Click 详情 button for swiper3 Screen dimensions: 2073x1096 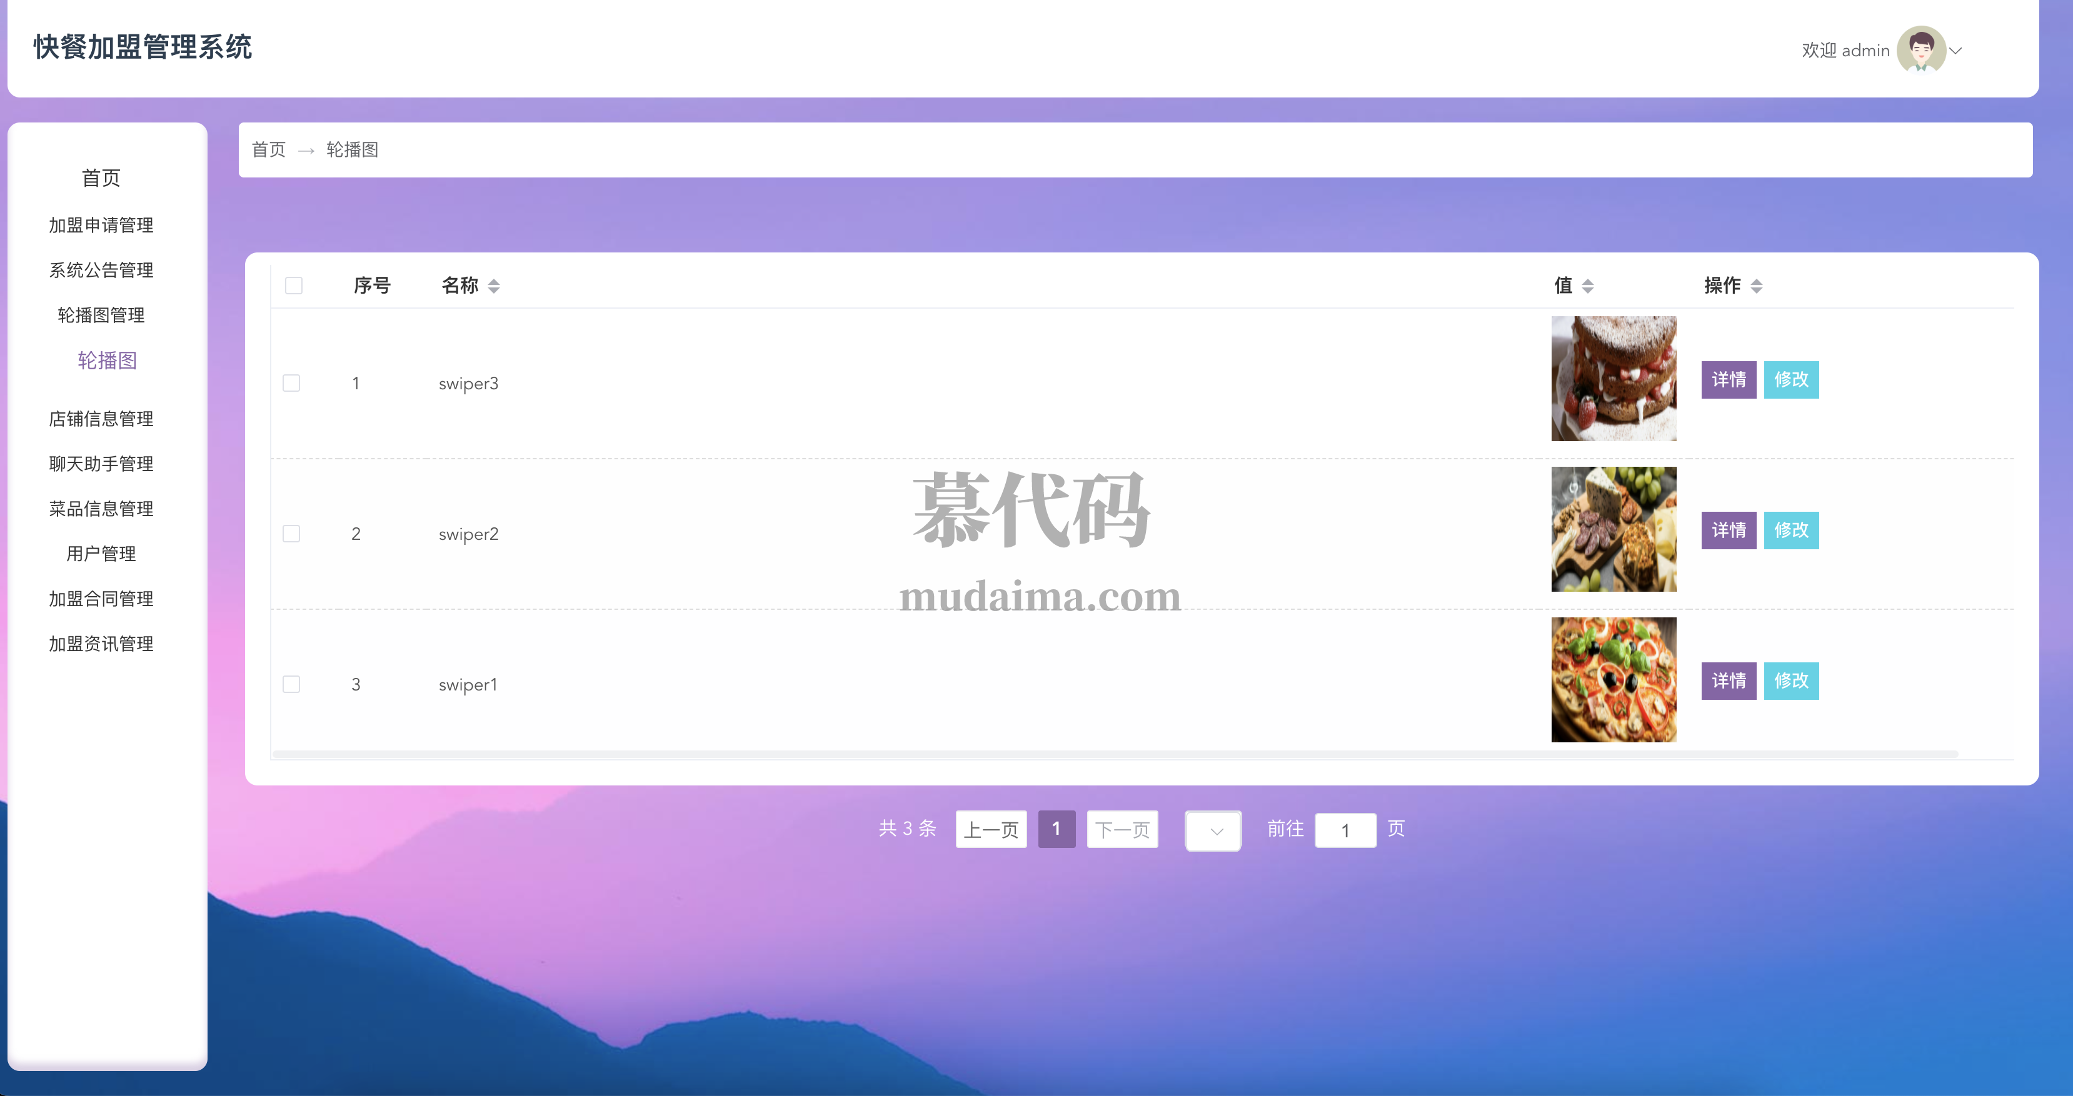click(x=1728, y=379)
